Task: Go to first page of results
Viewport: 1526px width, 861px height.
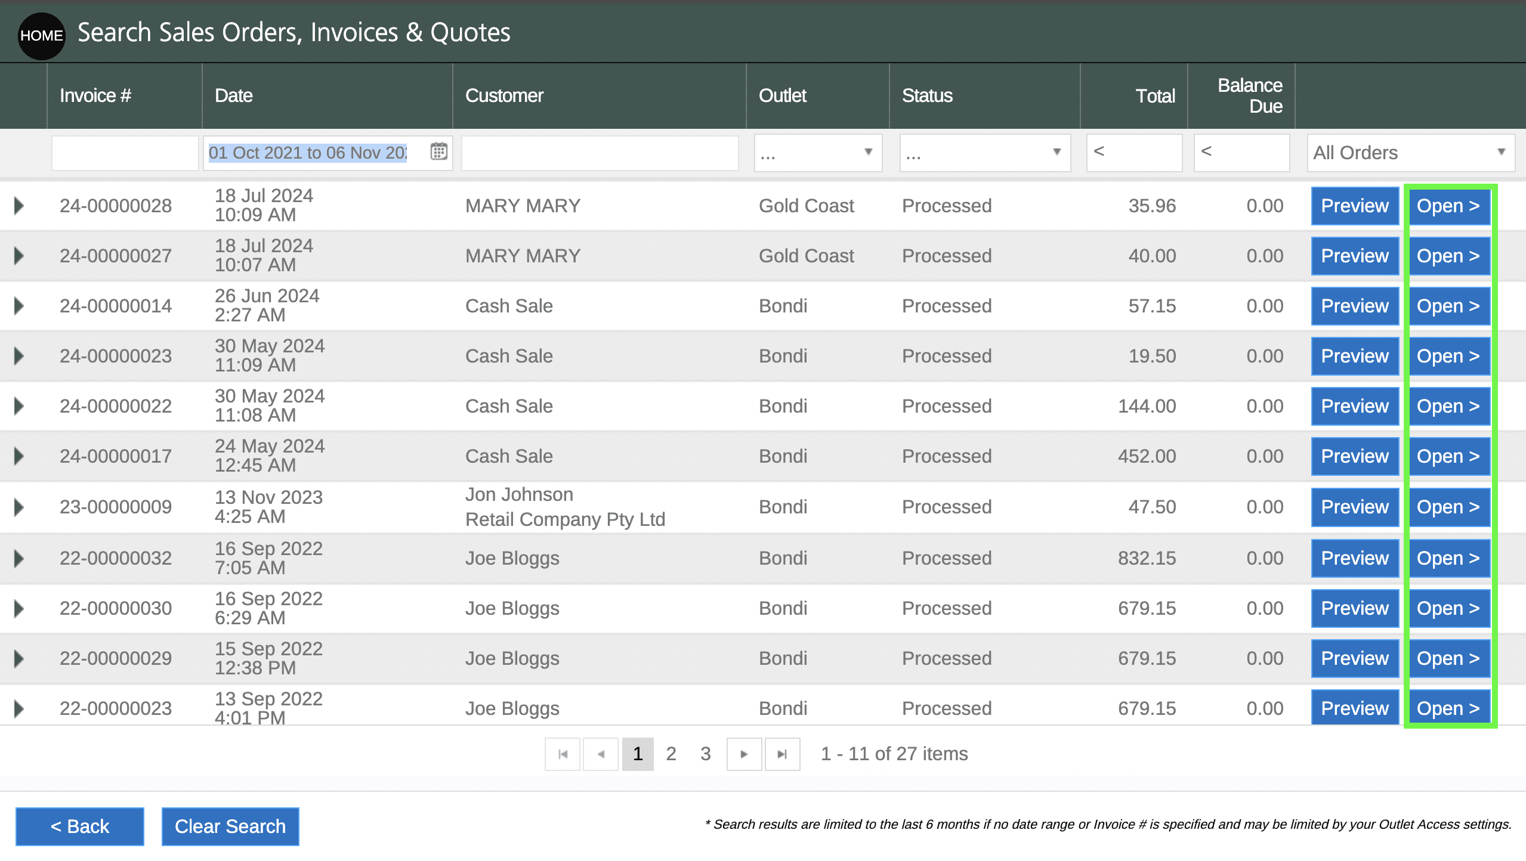Action: [x=562, y=754]
